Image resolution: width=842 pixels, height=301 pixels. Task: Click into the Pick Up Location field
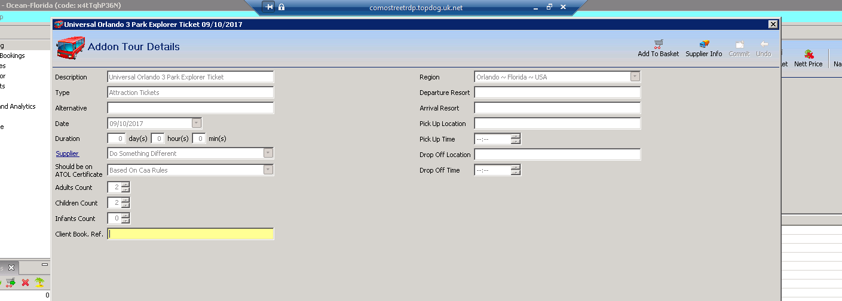[x=558, y=123]
